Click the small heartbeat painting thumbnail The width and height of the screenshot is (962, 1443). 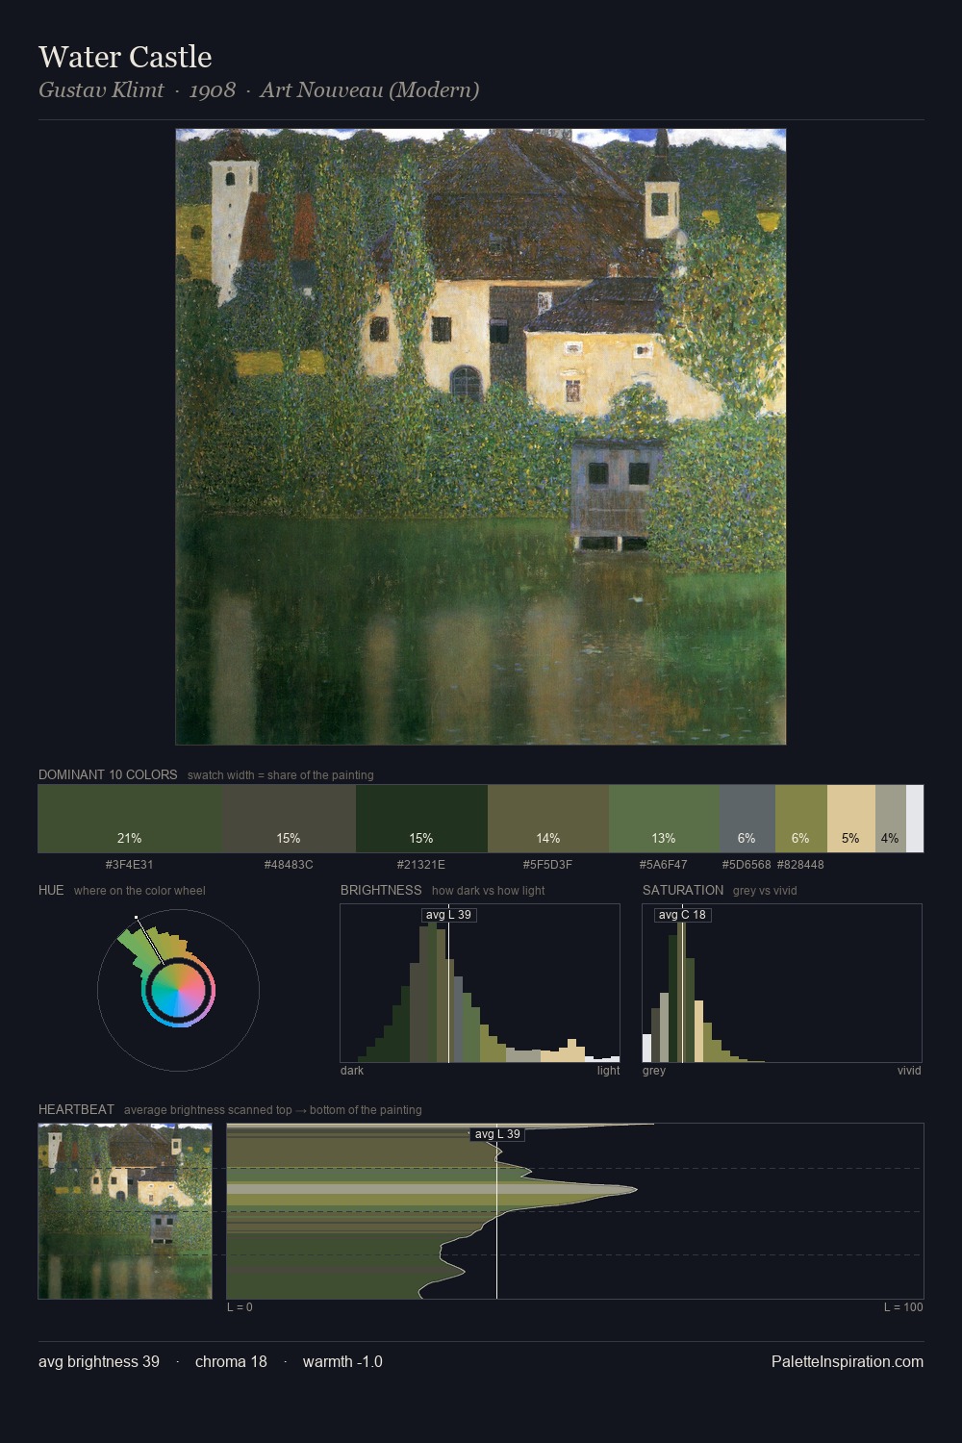pos(125,1211)
